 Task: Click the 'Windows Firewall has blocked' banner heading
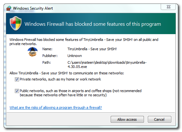click(93, 24)
